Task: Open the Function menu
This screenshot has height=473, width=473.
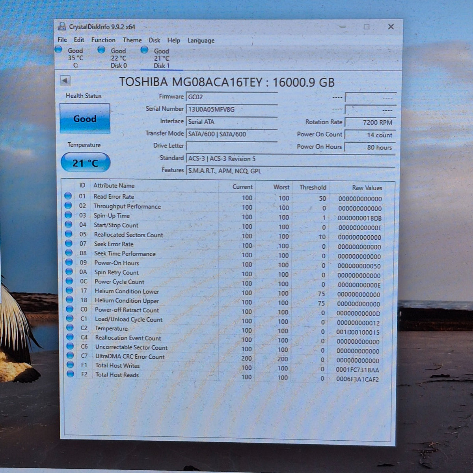Action: coord(103,40)
